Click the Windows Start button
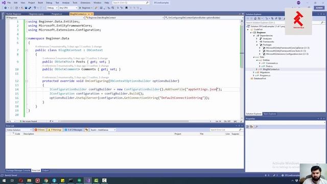 click(4, 180)
